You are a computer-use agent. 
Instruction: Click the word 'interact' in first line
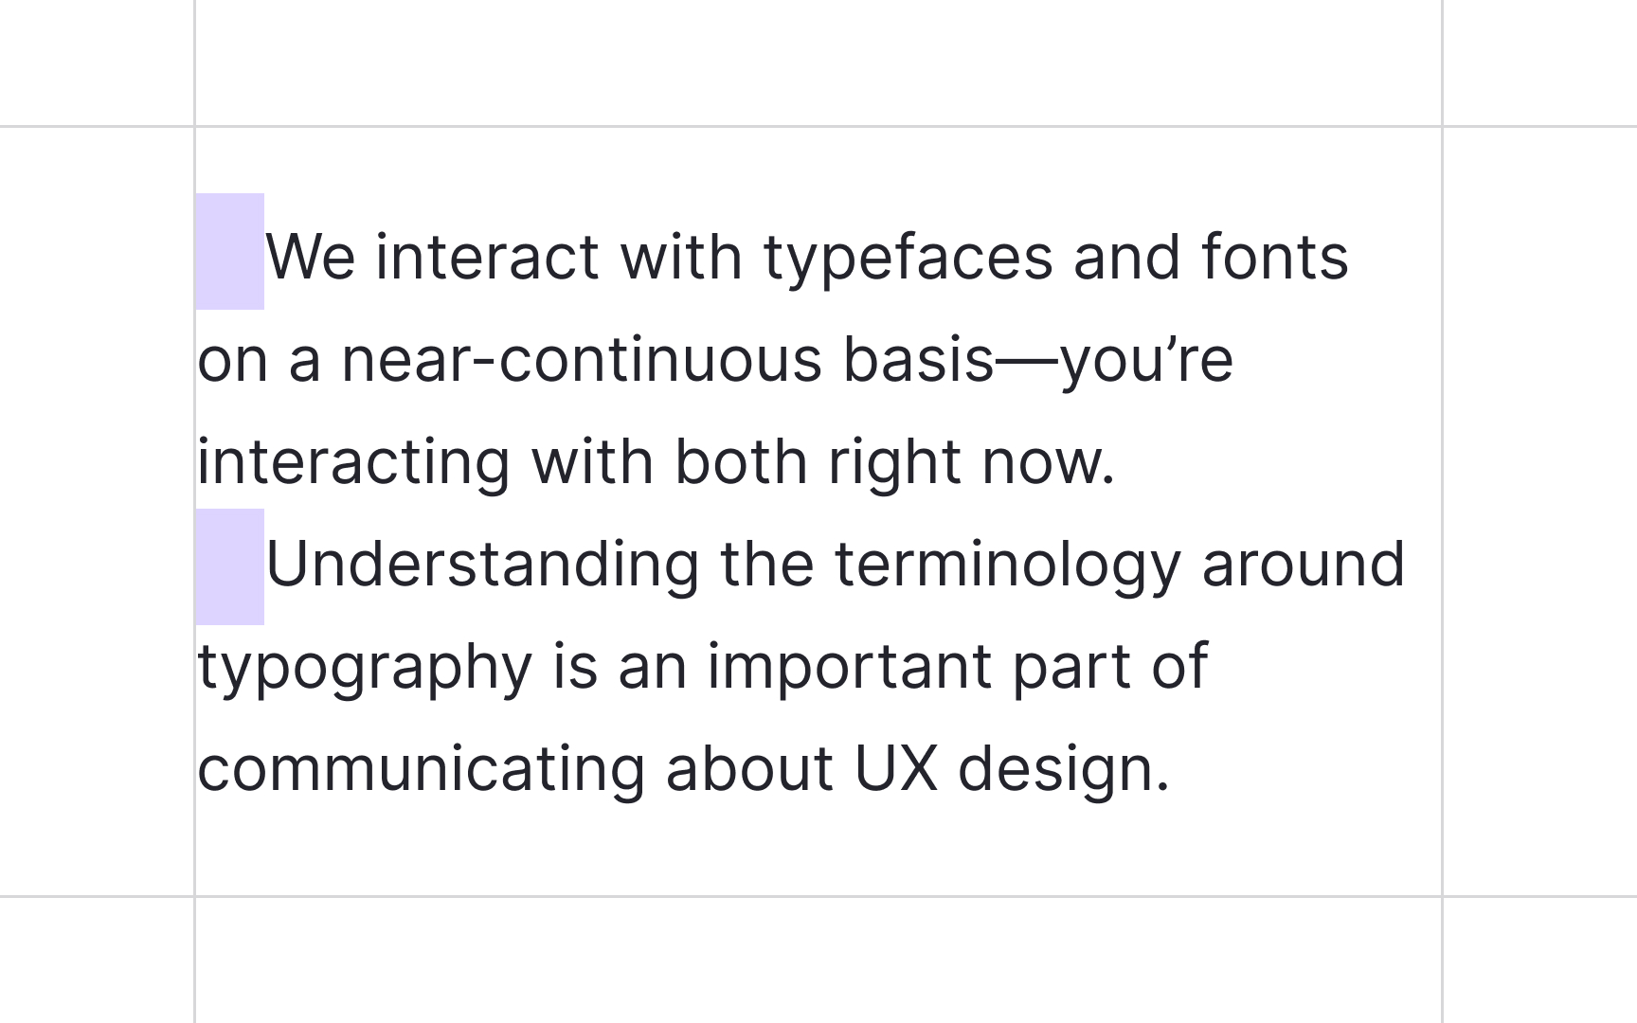[488, 257]
